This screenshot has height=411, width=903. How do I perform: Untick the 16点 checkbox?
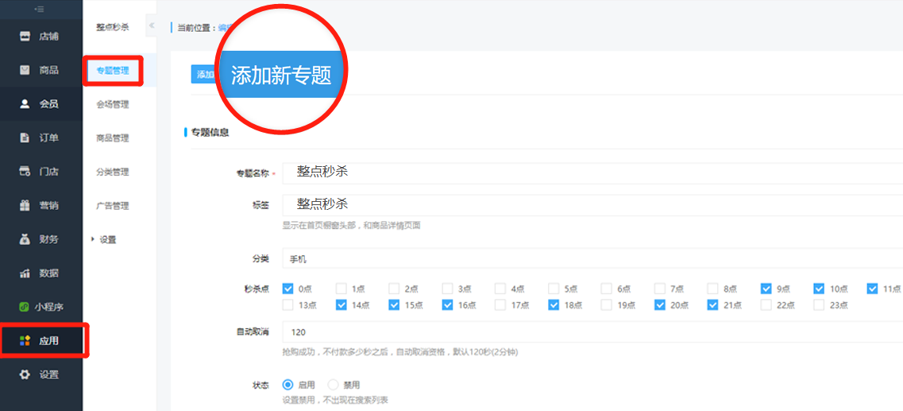[447, 305]
